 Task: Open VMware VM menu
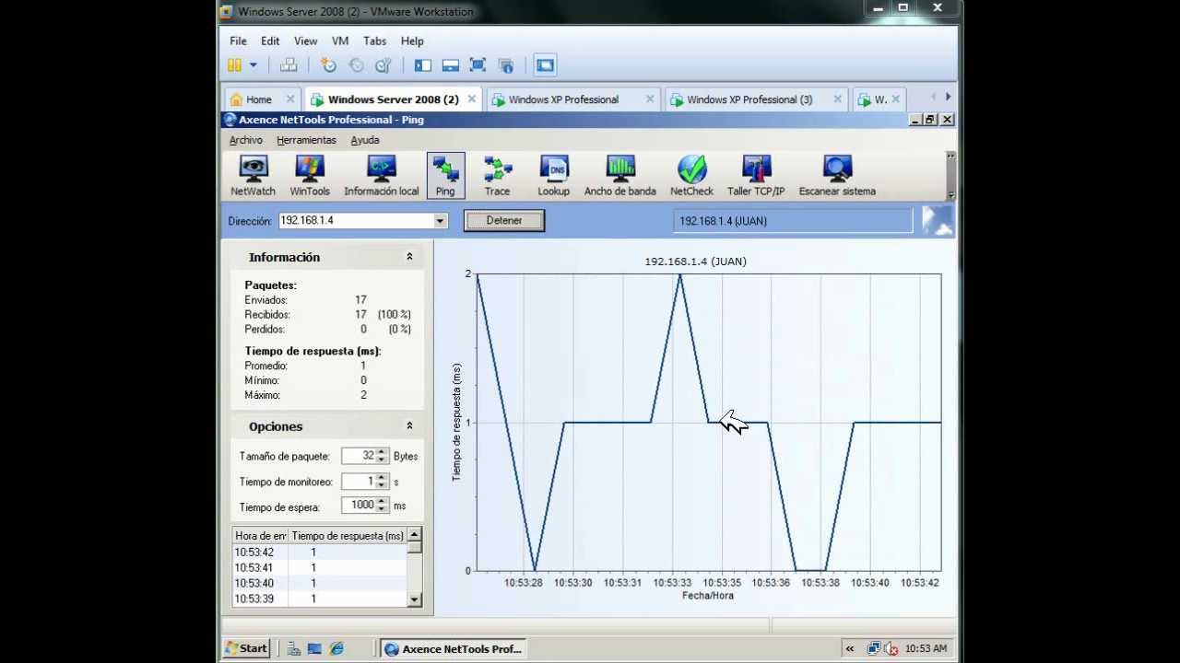340,41
